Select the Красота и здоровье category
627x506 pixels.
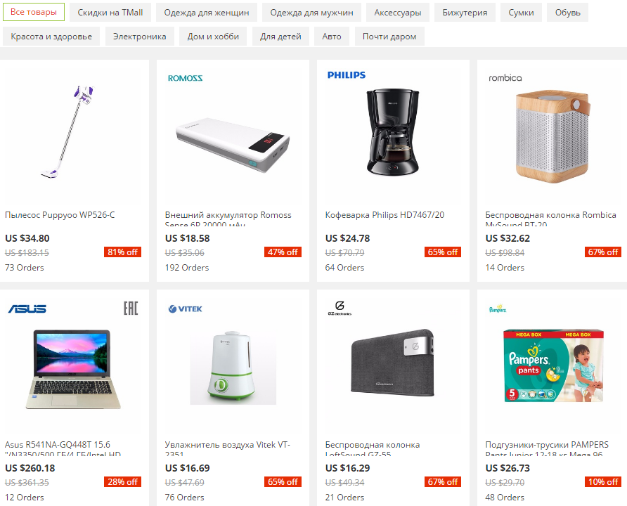51,37
